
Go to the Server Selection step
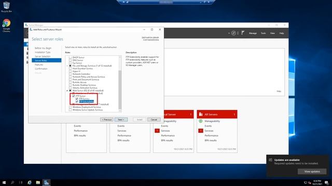[x=43, y=56]
